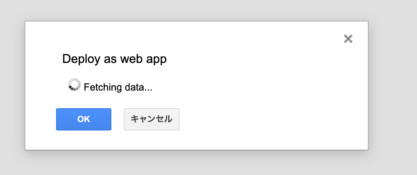The width and height of the screenshot is (417, 175).
Task: Click the gray X at the dialog corner
Action: (x=348, y=39)
